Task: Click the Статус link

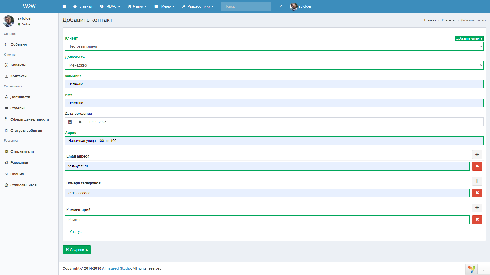Action: pyautogui.click(x=76, y=232)
